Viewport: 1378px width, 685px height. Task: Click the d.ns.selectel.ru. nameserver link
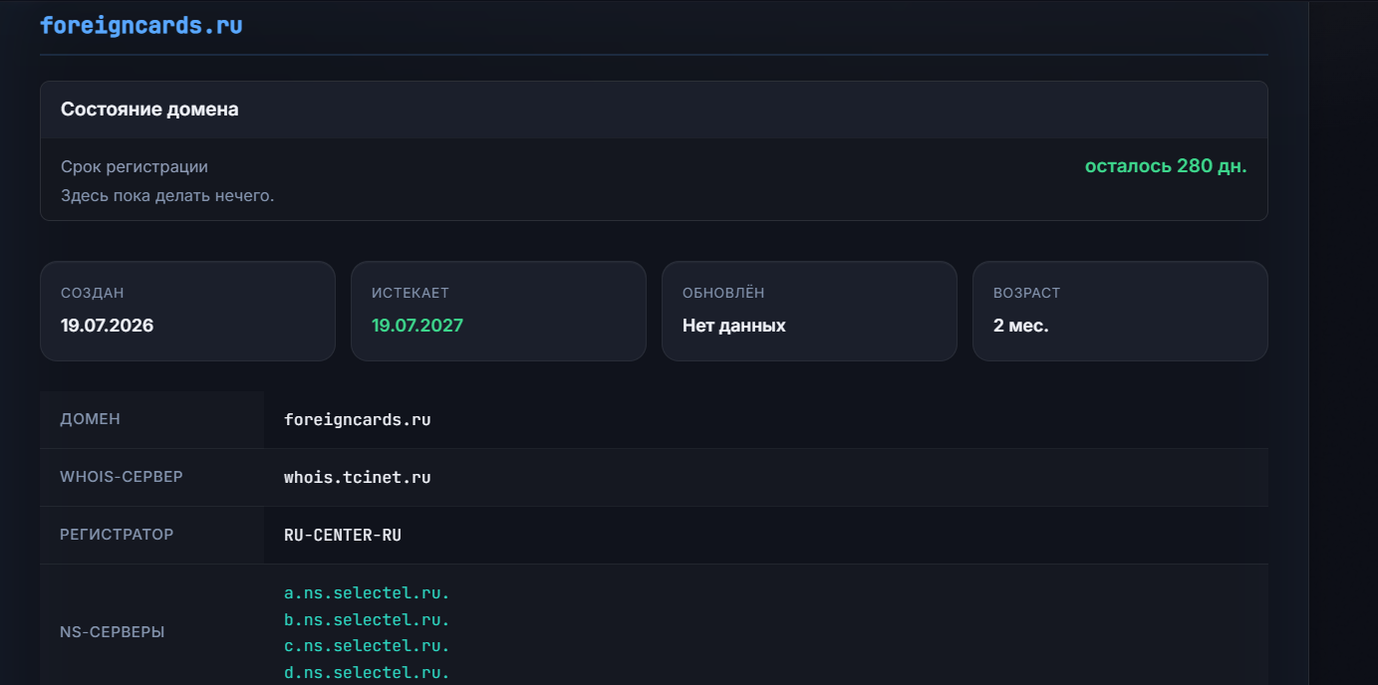(x=367, y=673)
